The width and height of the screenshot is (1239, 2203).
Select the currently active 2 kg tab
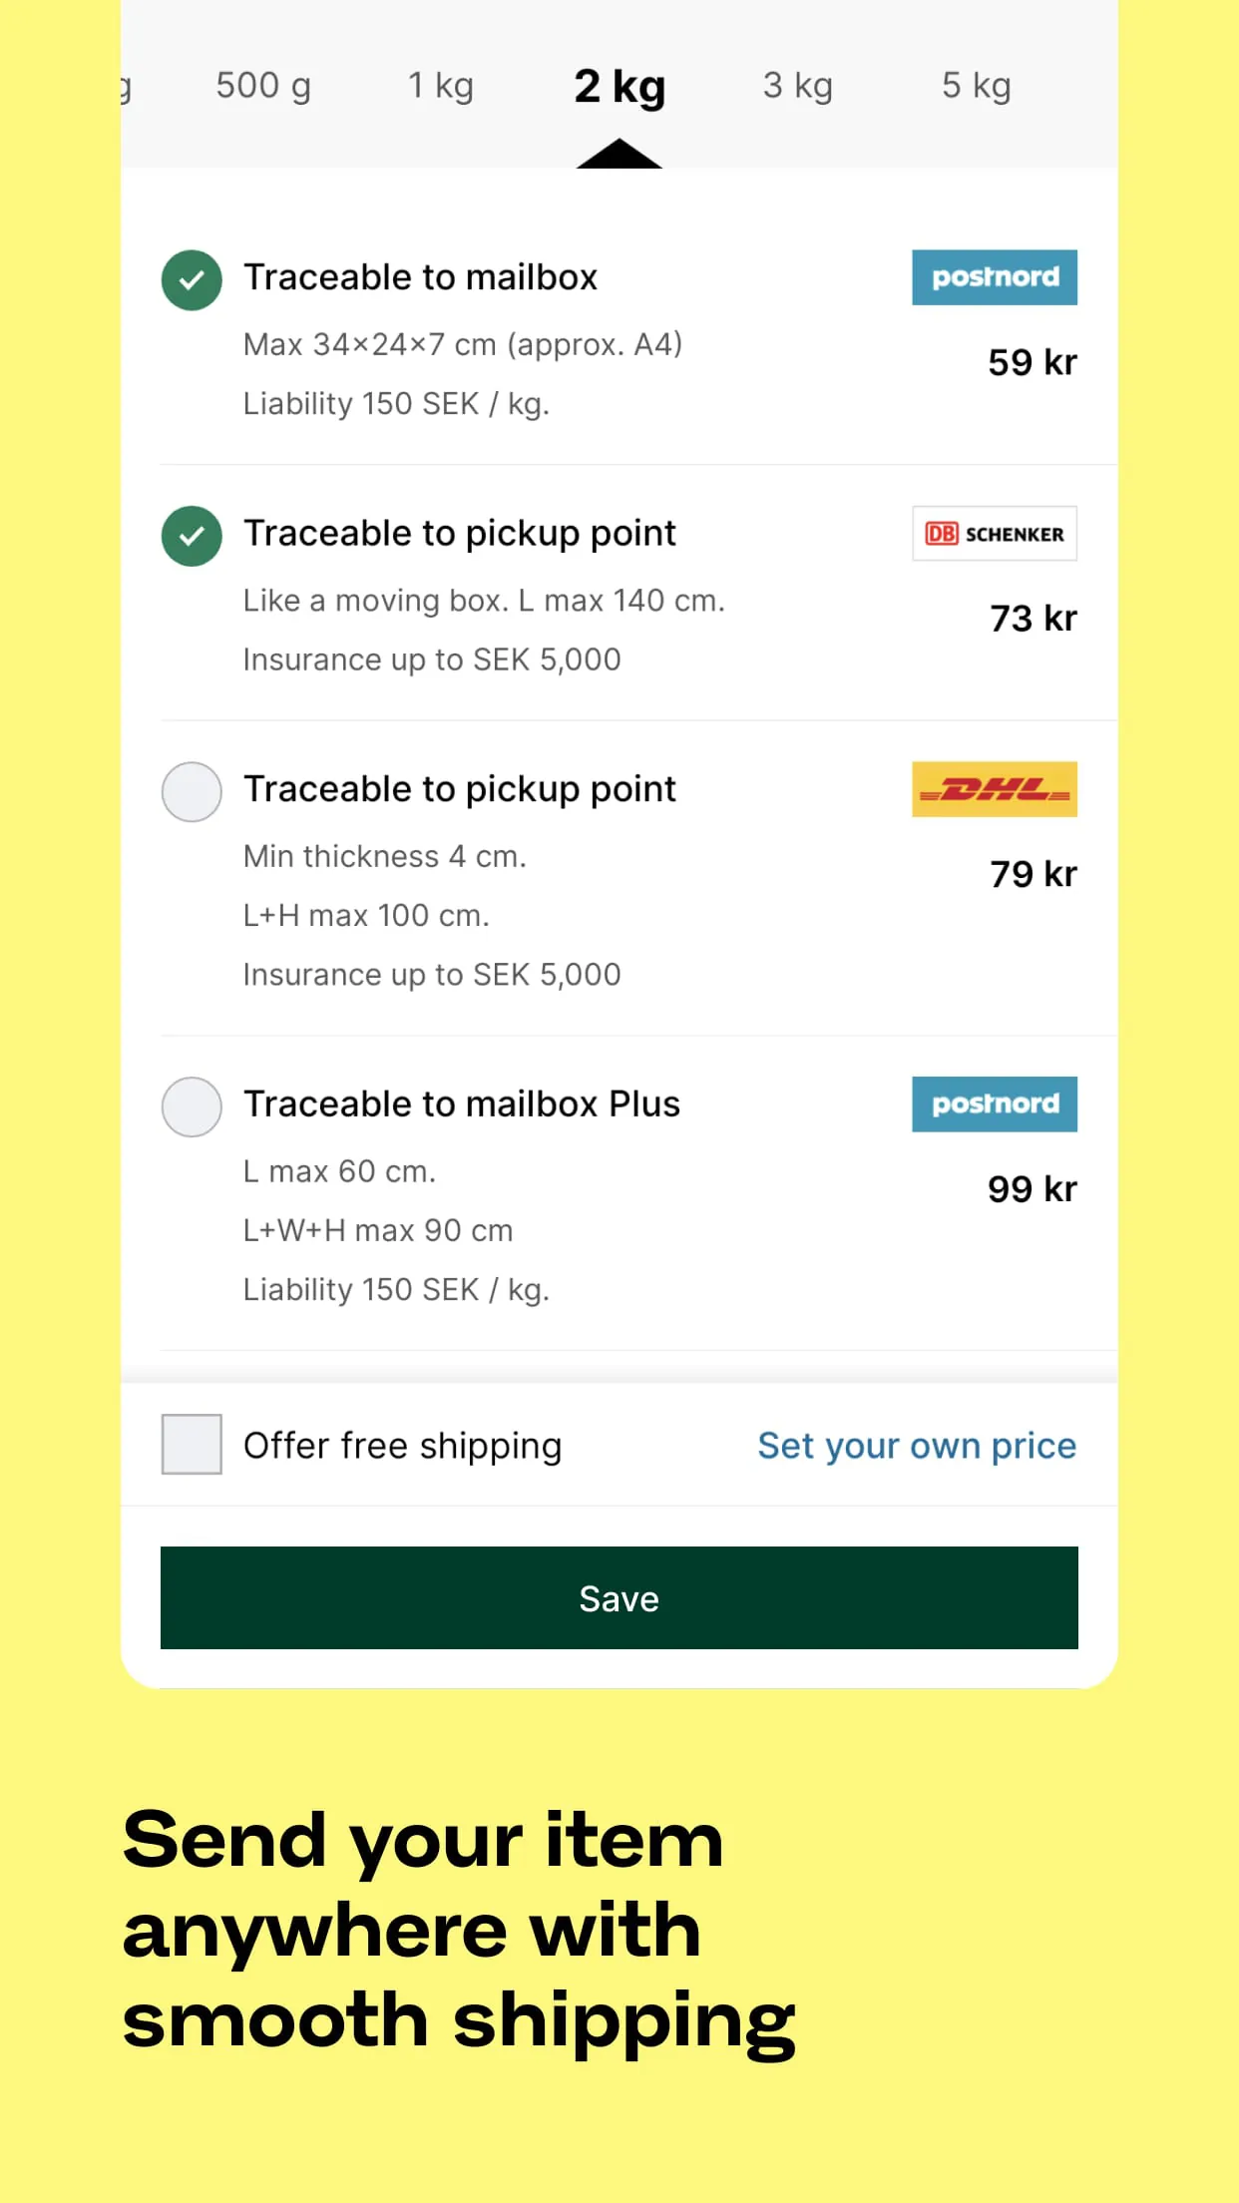pos(619,86)
